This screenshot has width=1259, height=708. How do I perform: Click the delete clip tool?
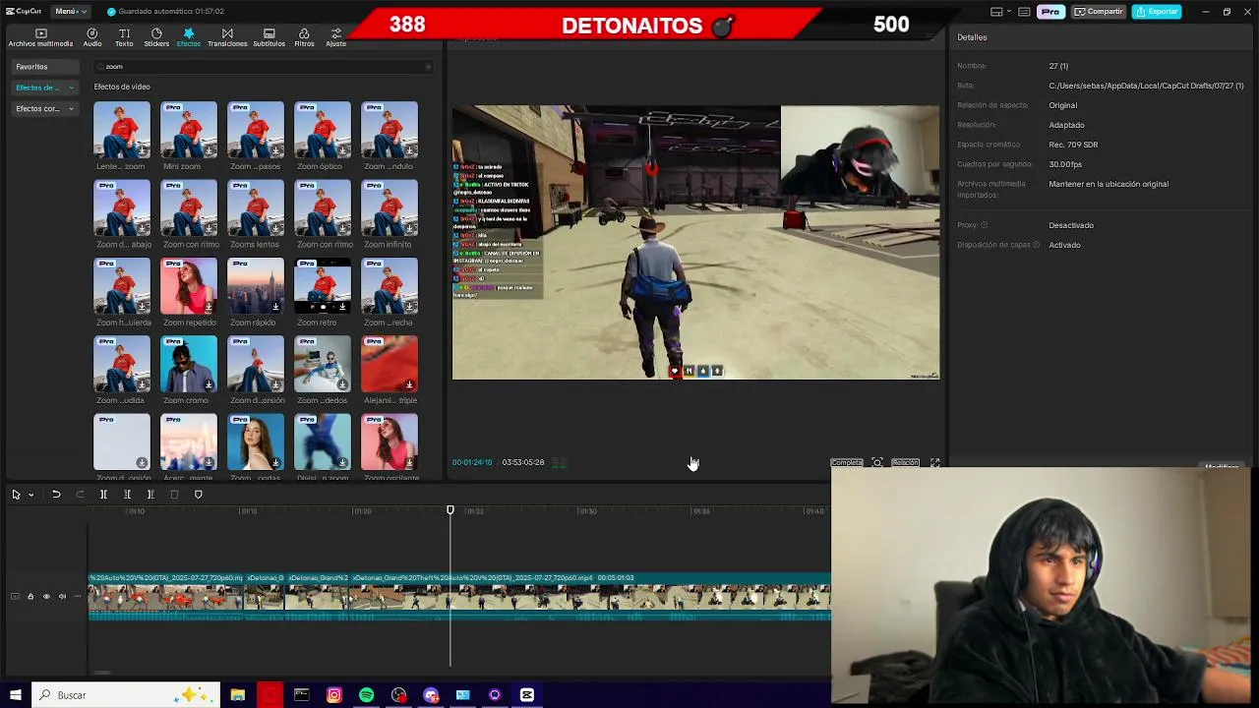coord(174,495)
